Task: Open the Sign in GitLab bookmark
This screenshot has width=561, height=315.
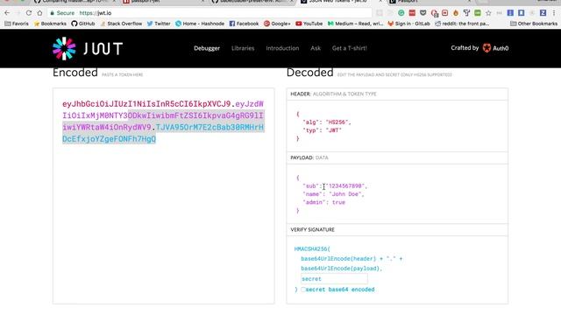Action: (409, 24)
